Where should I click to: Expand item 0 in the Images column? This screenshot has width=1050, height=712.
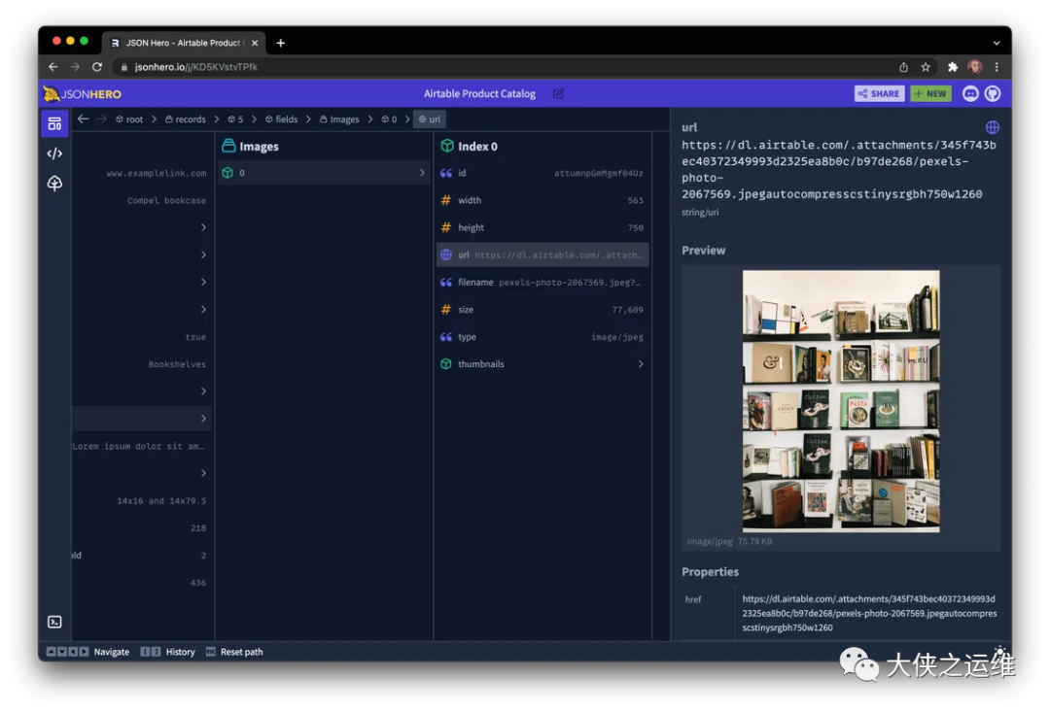tap(324, 173)
